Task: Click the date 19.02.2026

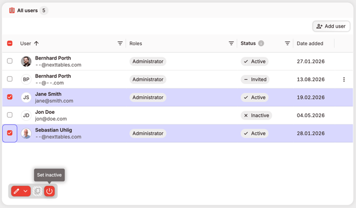Action: [311, 97]
